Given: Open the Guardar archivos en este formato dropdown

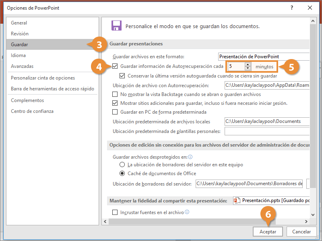Looking at the screenshot, I should click(264, 57).
